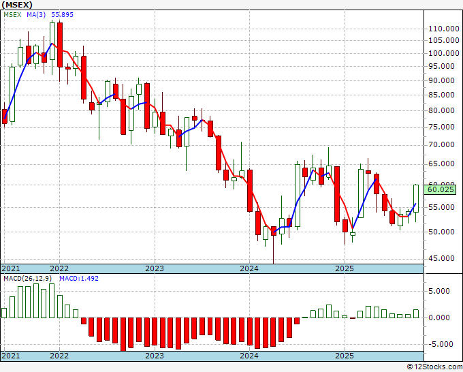This screenshot has width=463, height=372.
Task: Click the 100.000 price axis label
Action: (x=444, y=53)
